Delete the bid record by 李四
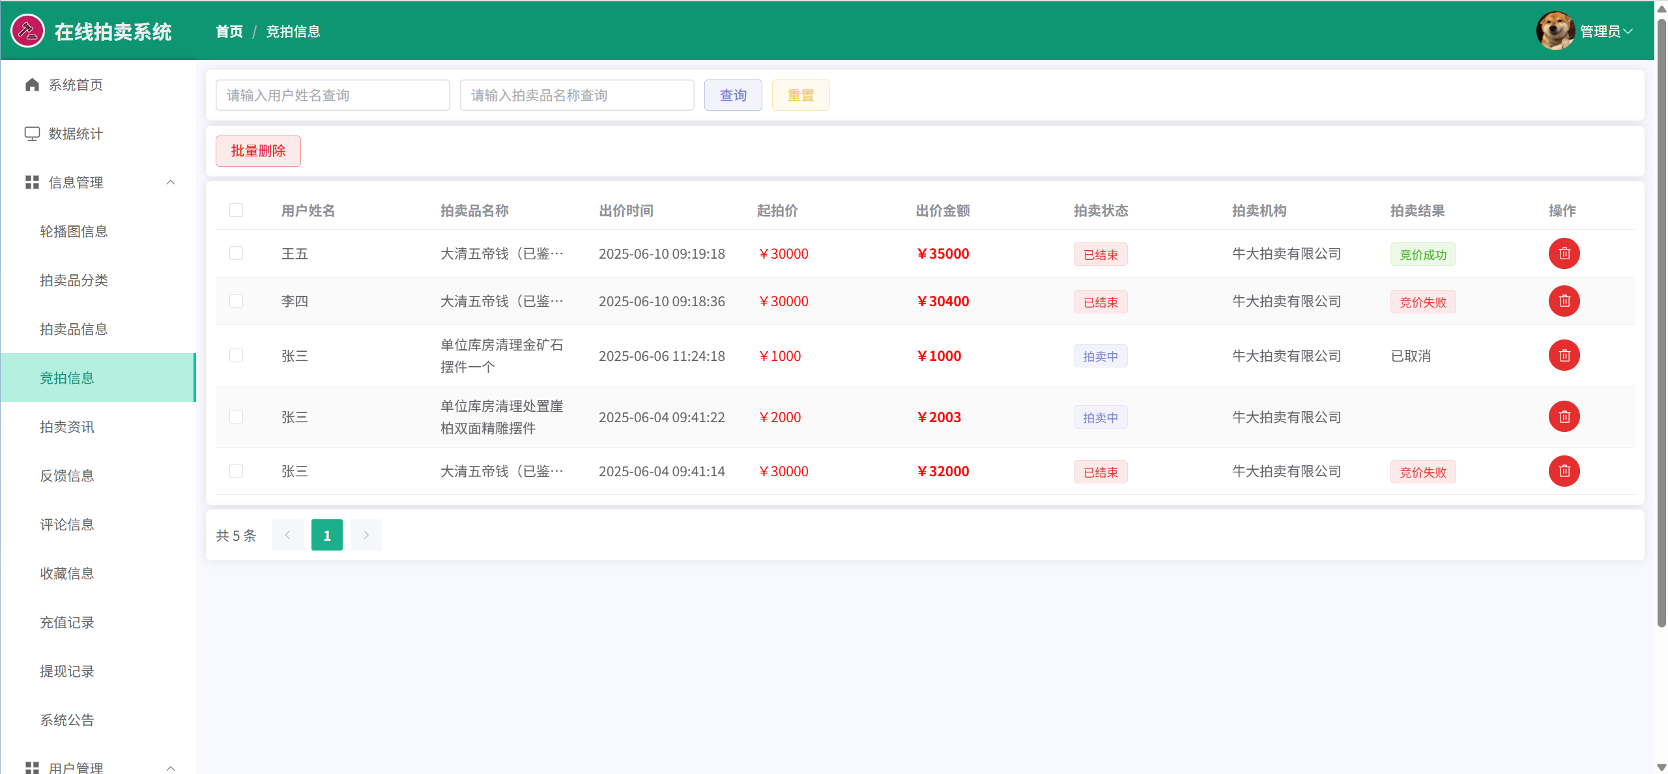The width and height of the screenshot is (1668, 774). coord(1564,301)
